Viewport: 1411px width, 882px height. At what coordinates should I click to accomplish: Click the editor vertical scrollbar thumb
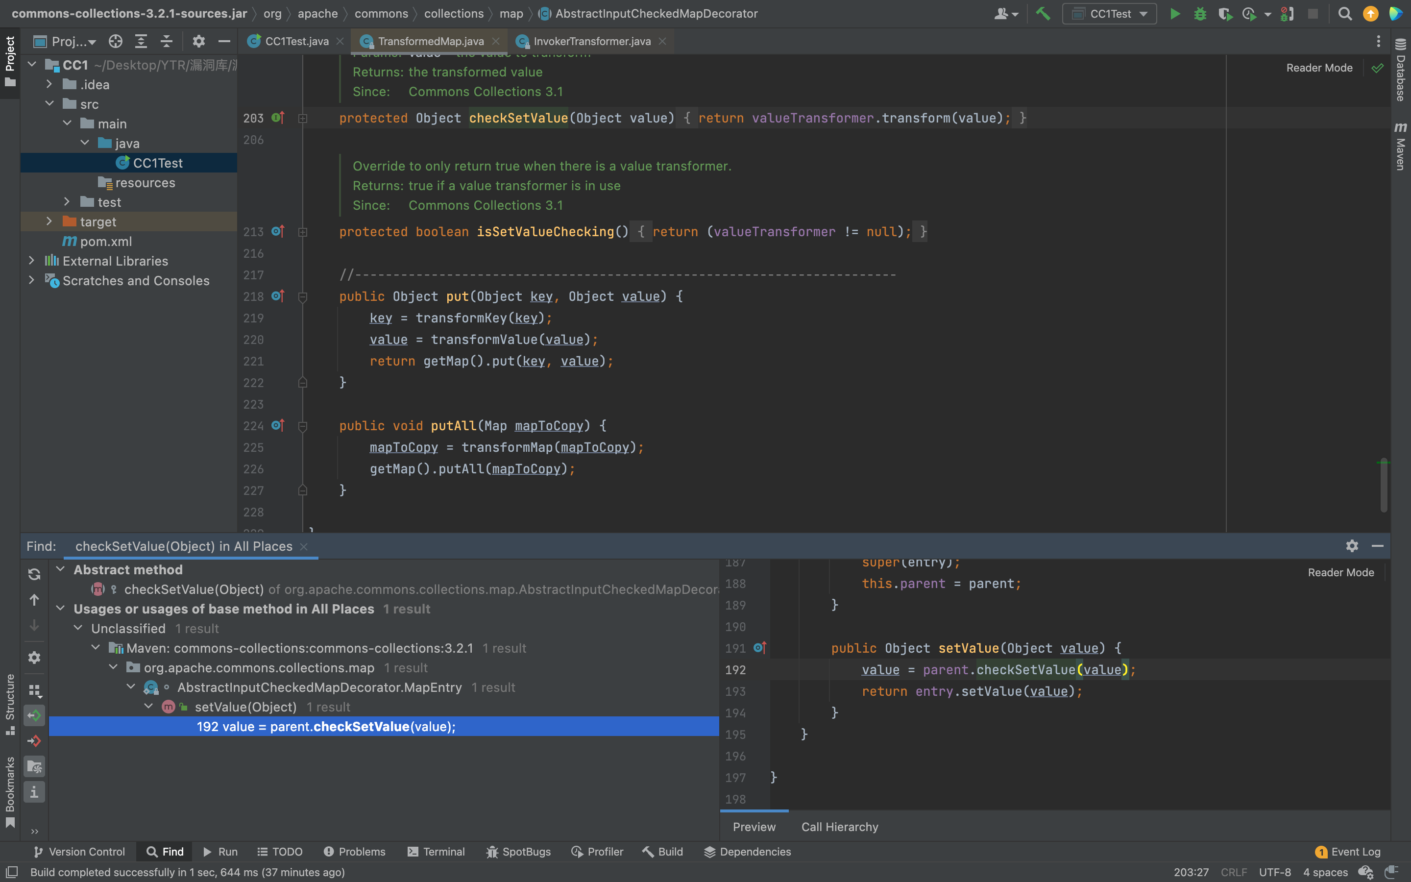click(1383, 485)
